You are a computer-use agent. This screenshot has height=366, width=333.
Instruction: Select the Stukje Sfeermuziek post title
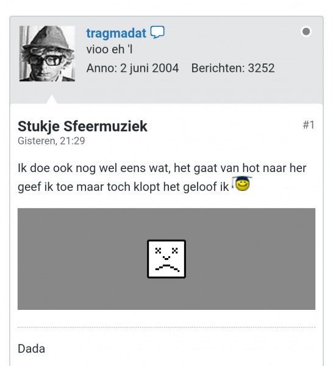[82, 126]
